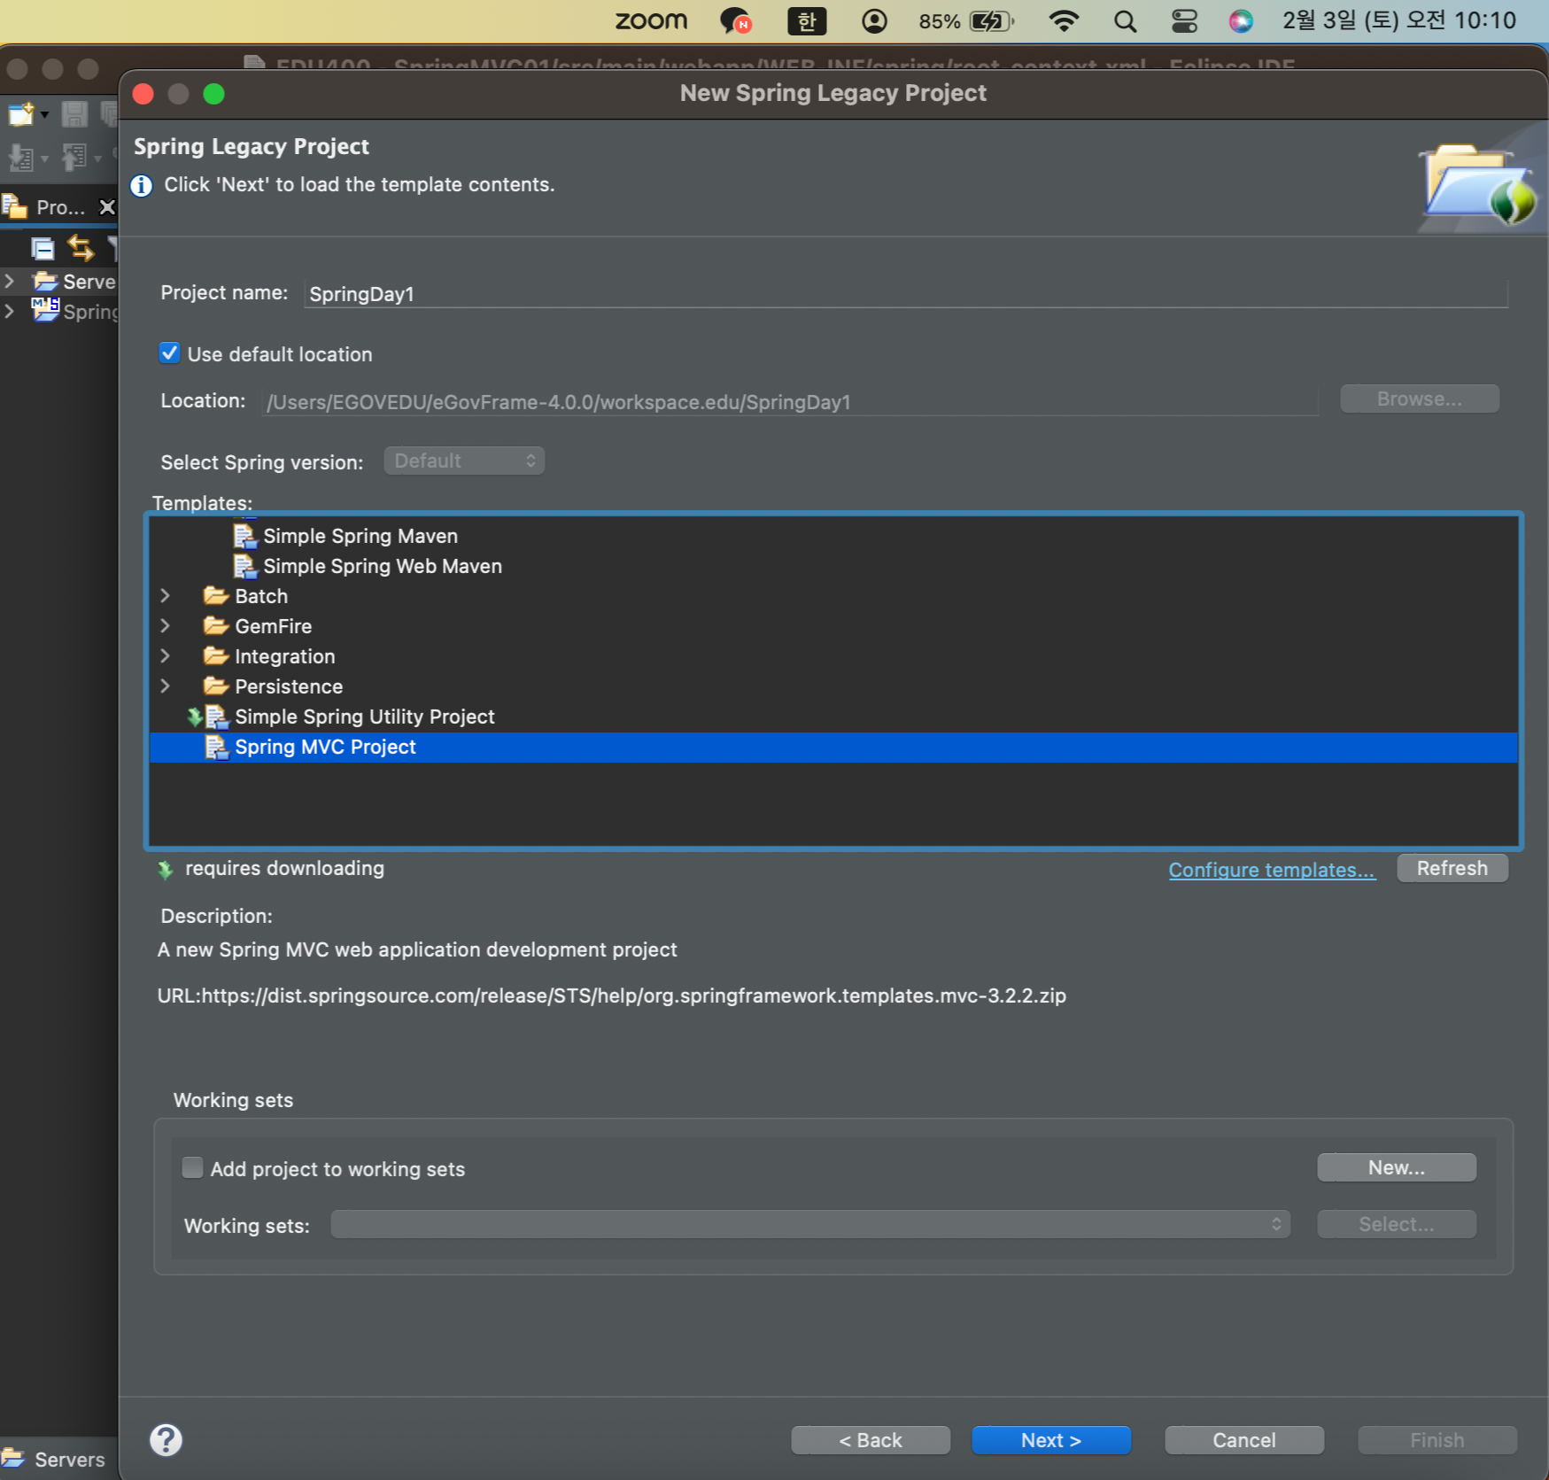The width and height of the screenshot is (1549, 1480).
Task: Open the Zoom menu bar item
Action: click(651, 20)
